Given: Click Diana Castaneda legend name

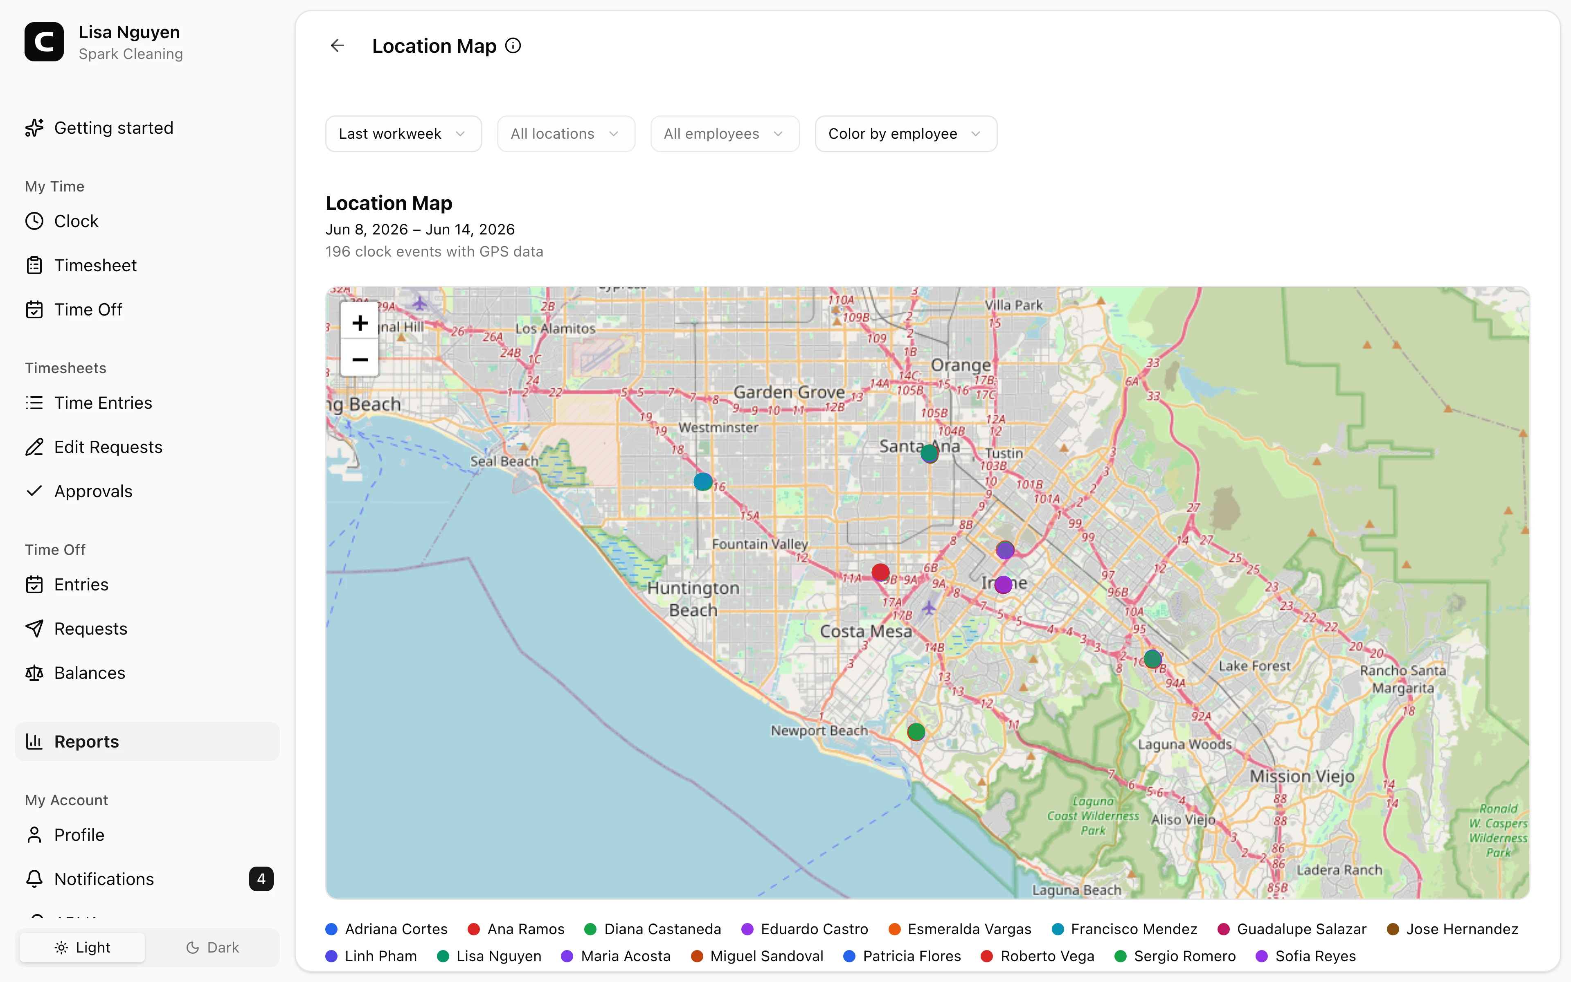Looking at the screenshot, I should coord(662,929).
